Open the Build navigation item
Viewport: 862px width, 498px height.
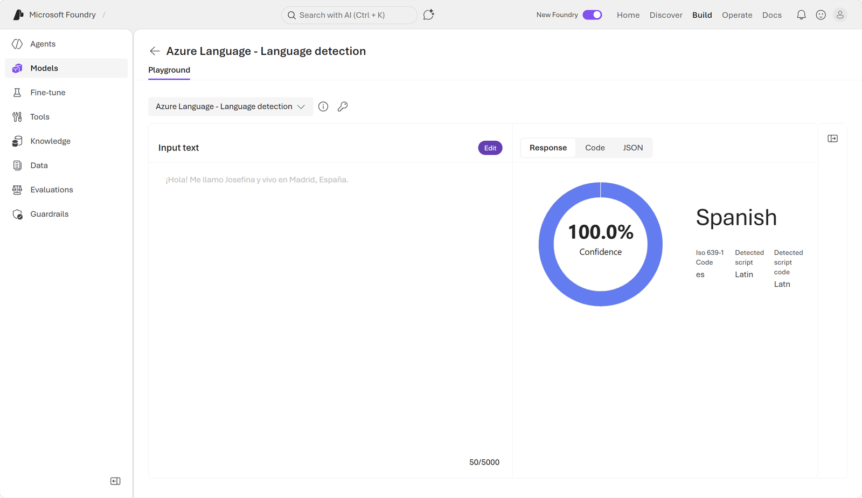[702, 15]
